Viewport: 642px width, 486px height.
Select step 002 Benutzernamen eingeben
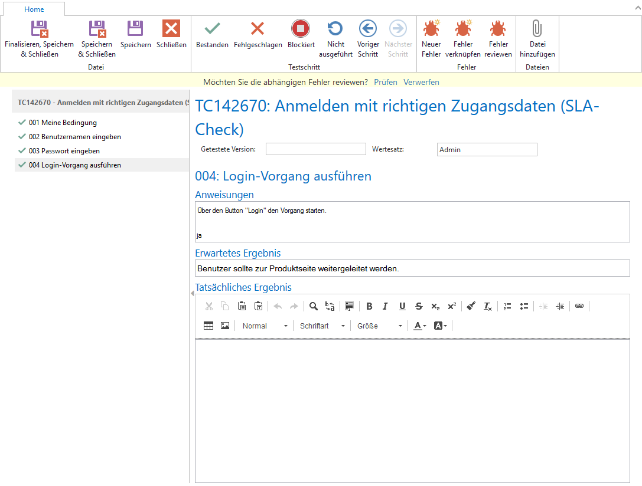click(x=74, y=137)
